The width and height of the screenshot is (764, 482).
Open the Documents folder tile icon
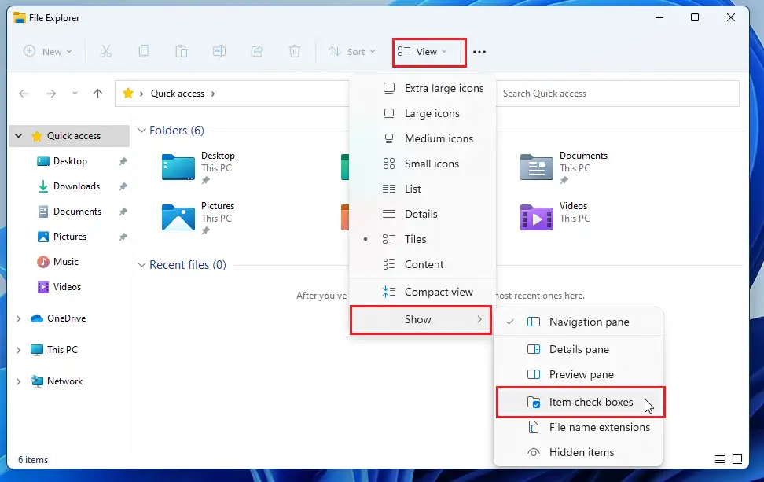point(537,167)
